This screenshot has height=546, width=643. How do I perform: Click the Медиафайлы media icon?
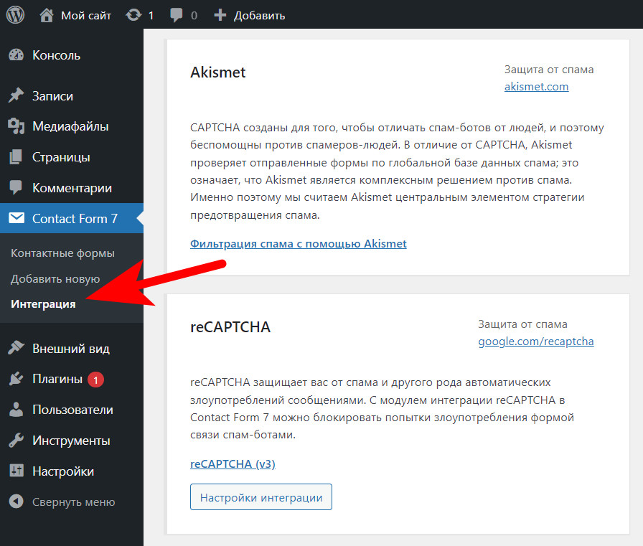coord(17,126)
